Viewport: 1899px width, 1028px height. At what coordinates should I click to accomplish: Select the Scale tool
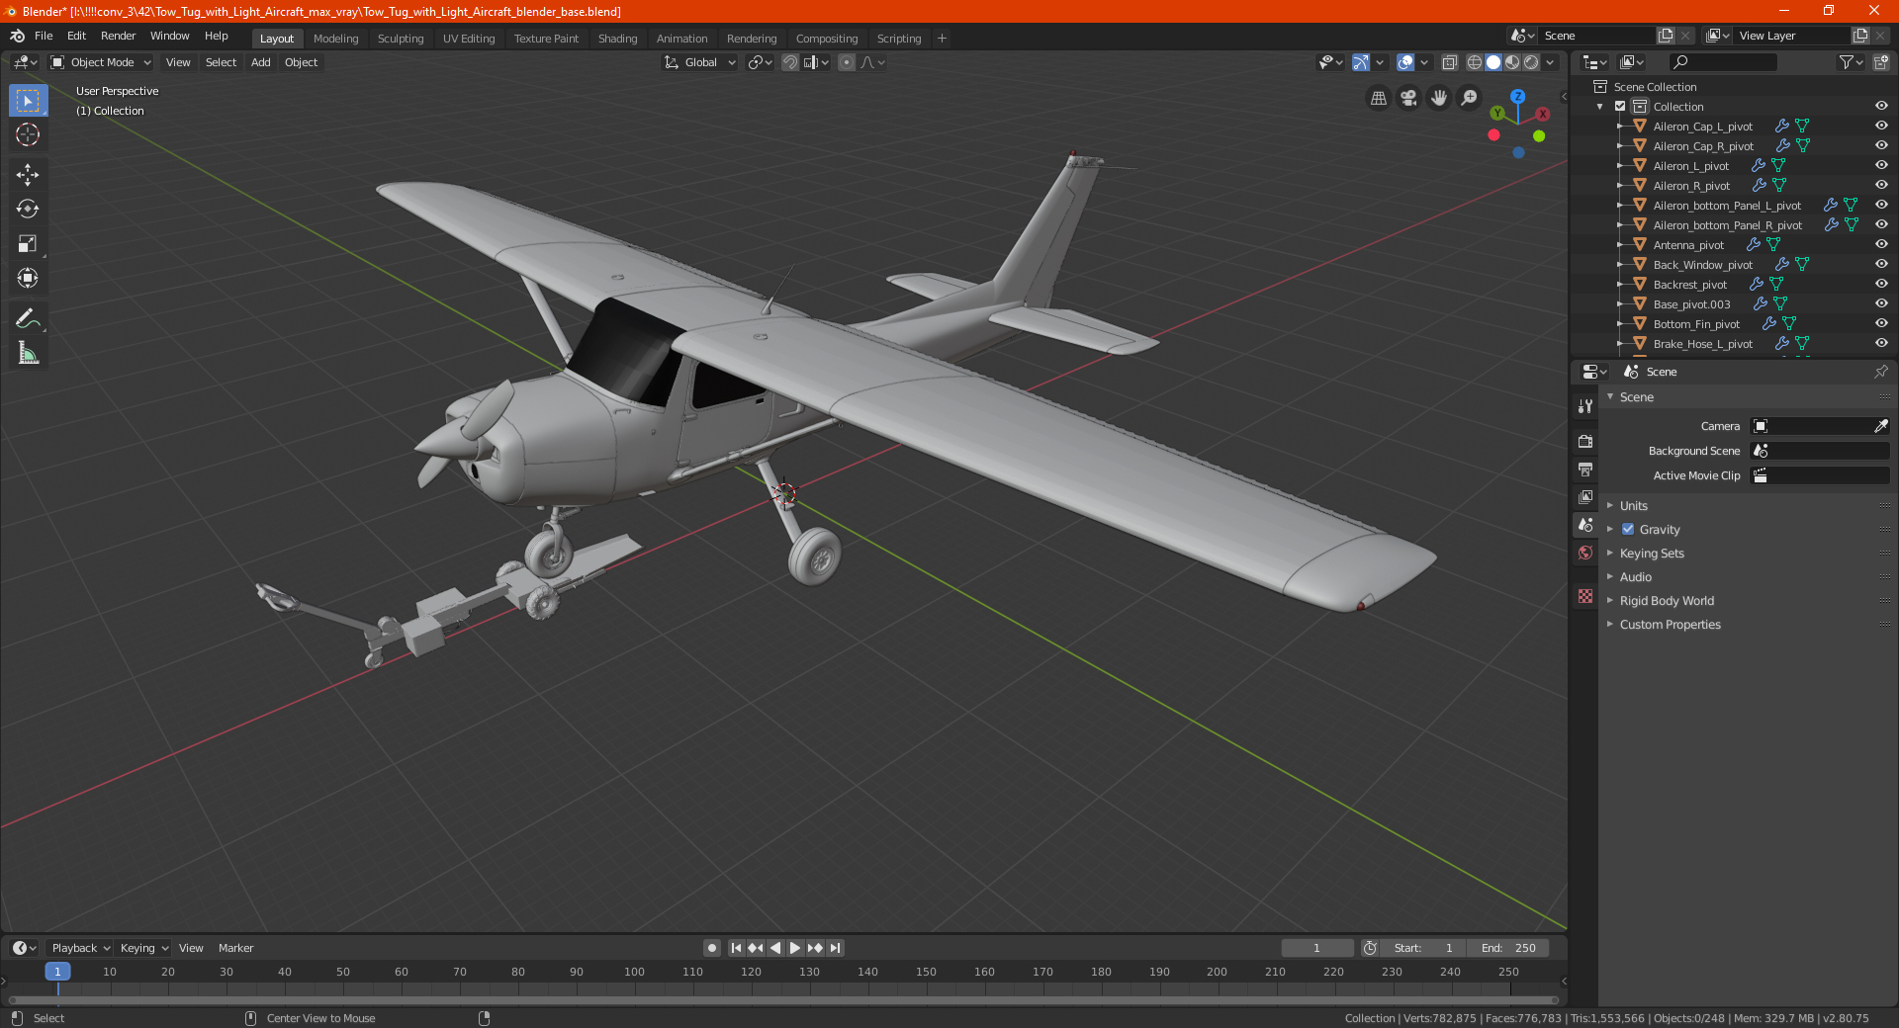28,243
